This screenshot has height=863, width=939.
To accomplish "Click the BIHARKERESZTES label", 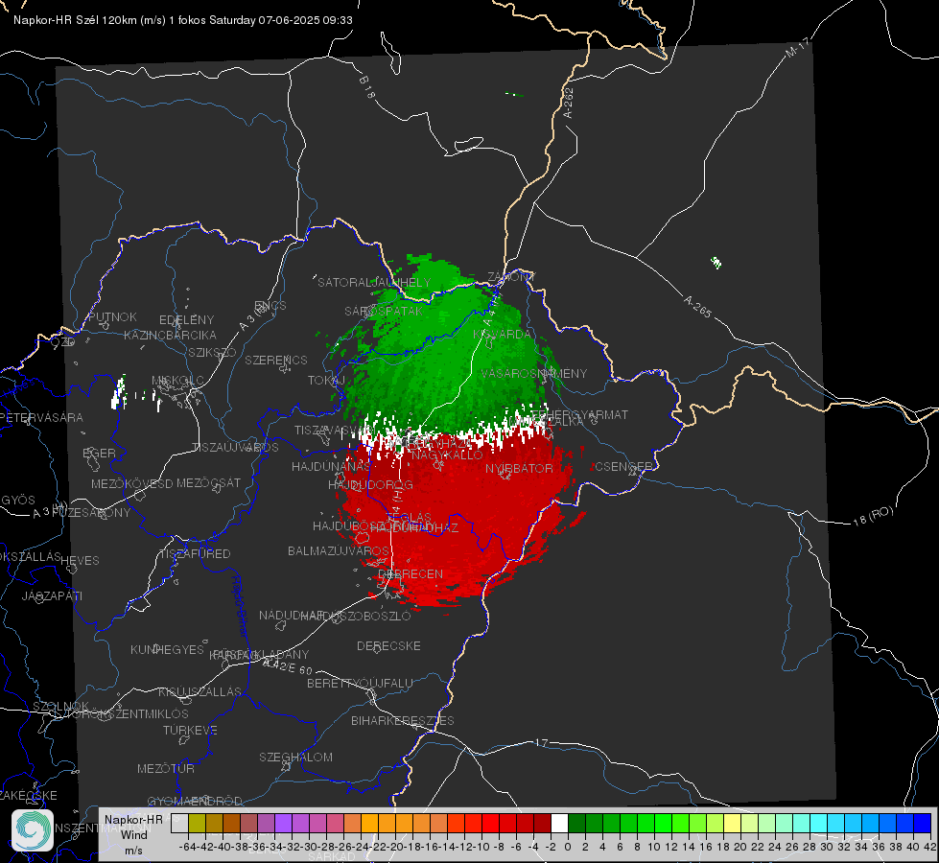I will 403,720.
